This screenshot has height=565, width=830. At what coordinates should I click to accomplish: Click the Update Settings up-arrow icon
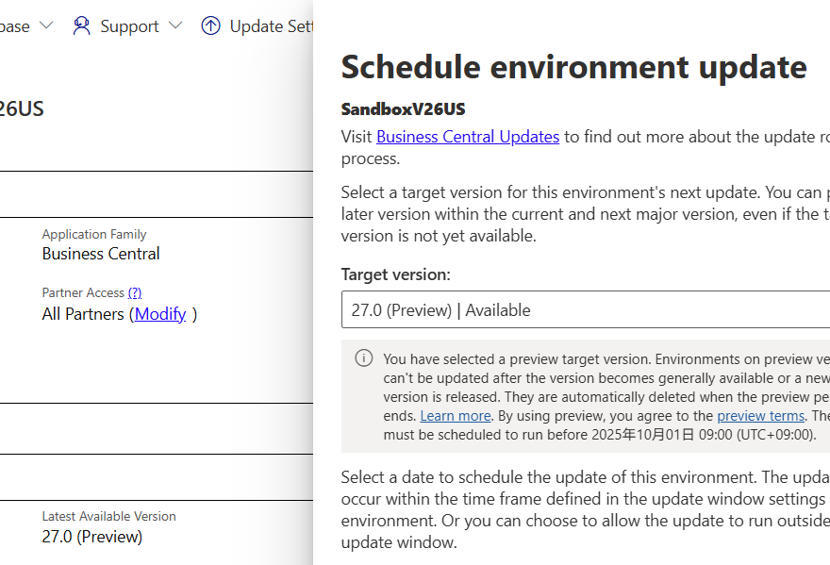211,25
